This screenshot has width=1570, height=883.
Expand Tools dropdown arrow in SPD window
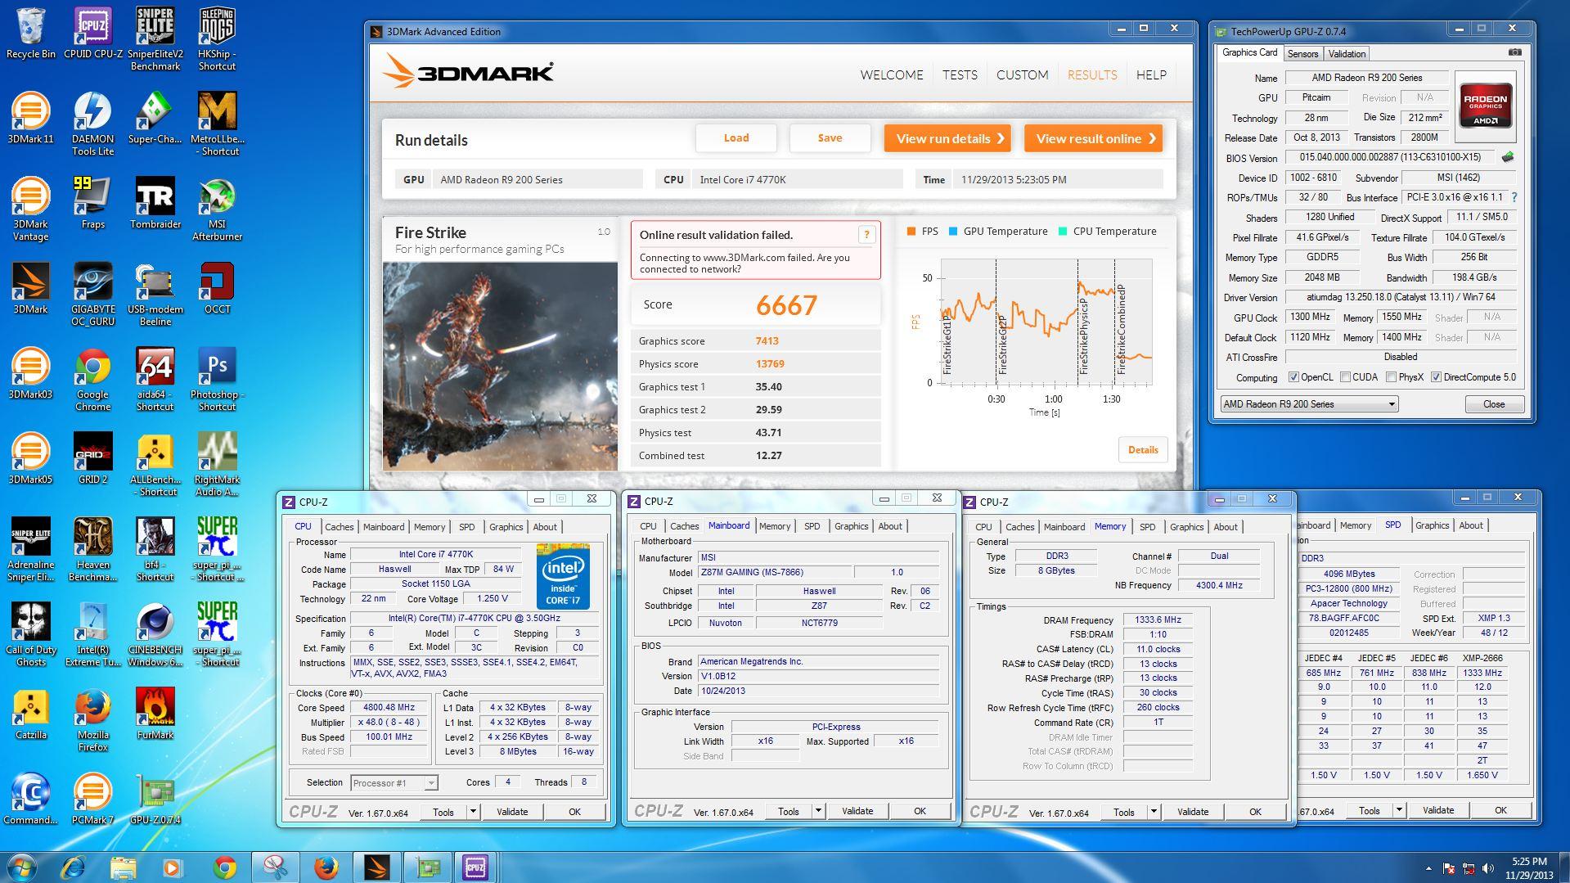click(1399, 810)
